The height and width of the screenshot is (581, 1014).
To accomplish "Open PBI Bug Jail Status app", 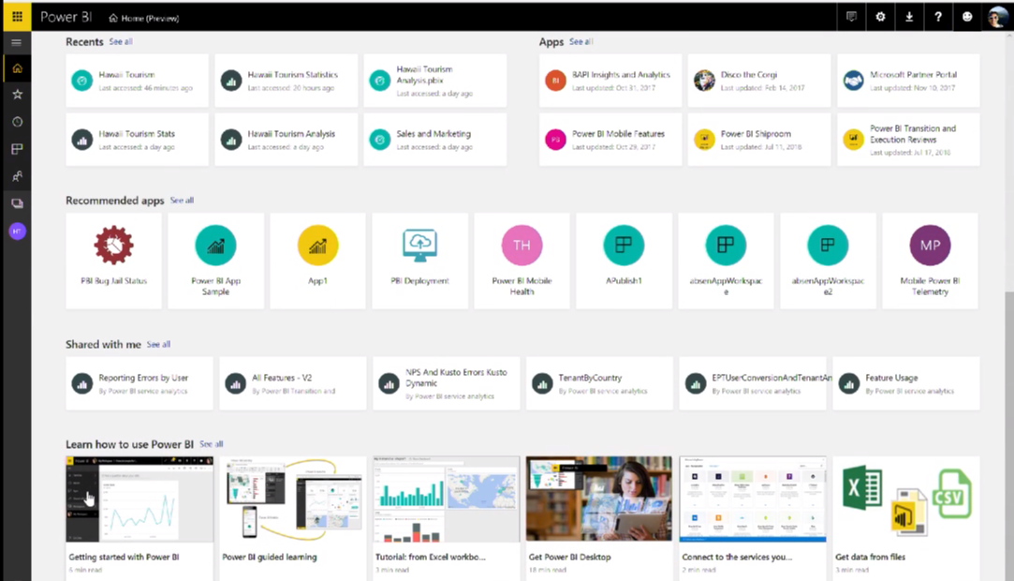I will point(114,261).
